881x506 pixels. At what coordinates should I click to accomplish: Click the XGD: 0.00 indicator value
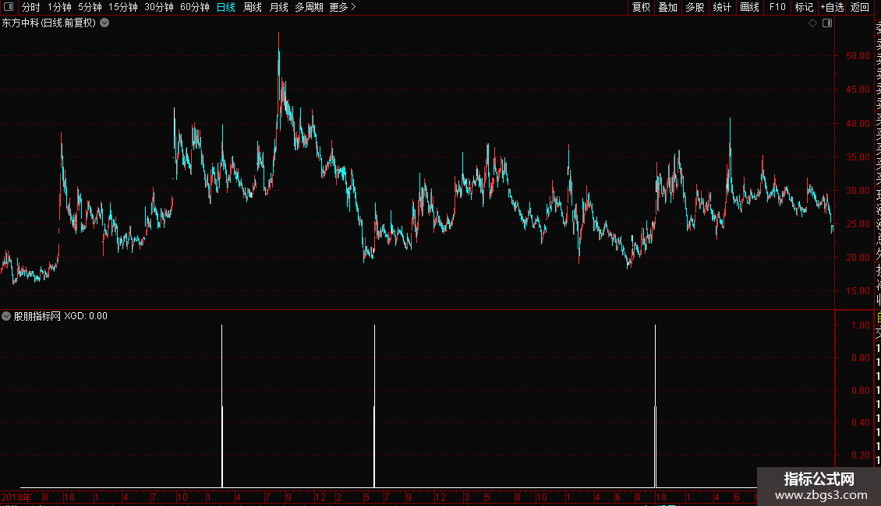(x=86, y=316)
